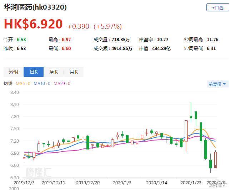Switch to the 分时 intraday tab

point(14,72)
